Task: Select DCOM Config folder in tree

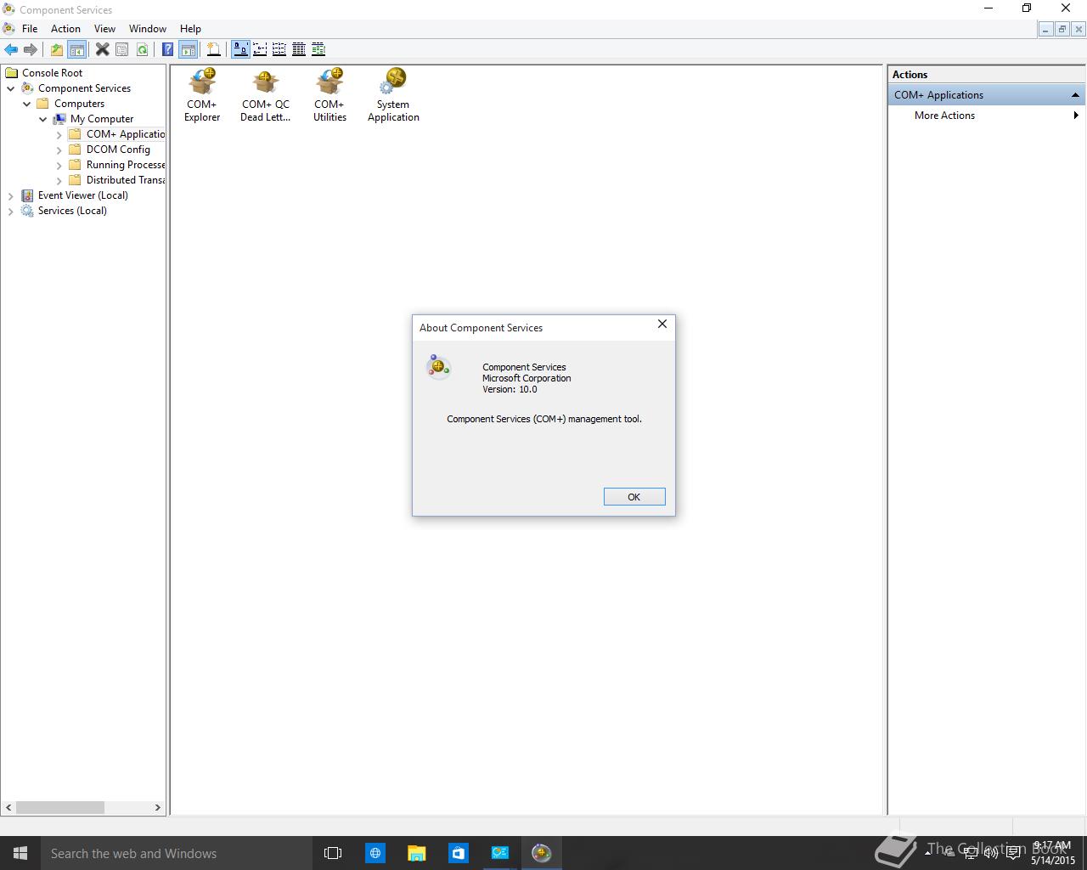Action: click(x=118, y=150)
